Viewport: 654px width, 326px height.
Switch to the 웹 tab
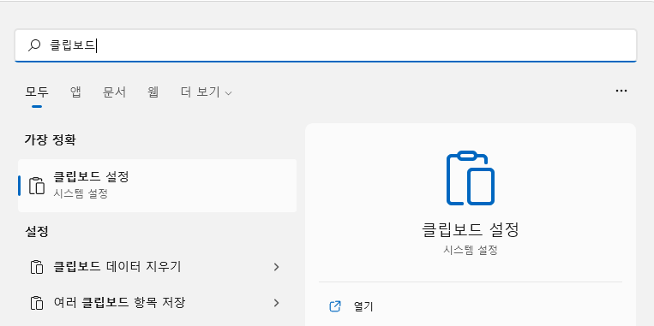pyautogui.click(x=153, y=92)
